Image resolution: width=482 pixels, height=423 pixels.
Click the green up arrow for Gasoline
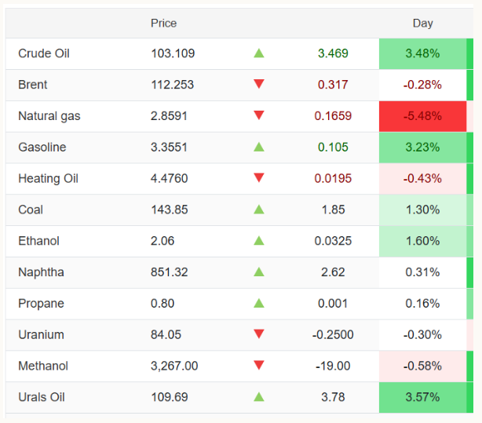click(259, 147)
